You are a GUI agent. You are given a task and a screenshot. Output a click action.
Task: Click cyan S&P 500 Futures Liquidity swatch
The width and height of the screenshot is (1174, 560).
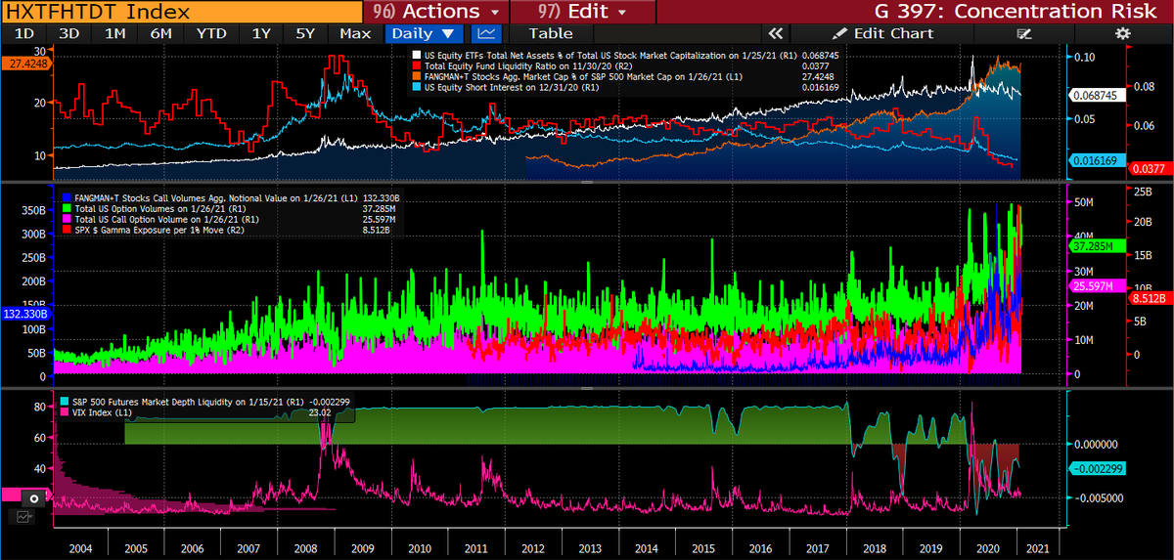coord(66,402)
